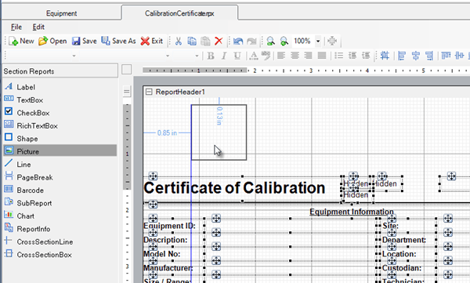470x283 pixels.
Task: Increase indent of the text
Action: coord(366,56)
